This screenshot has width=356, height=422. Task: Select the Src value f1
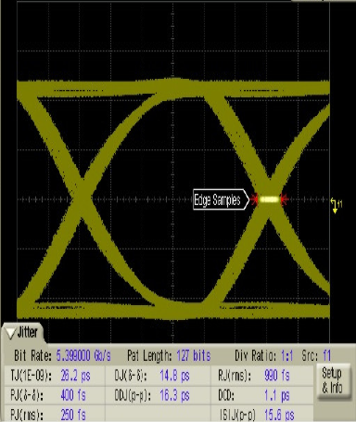coord(327,356)
